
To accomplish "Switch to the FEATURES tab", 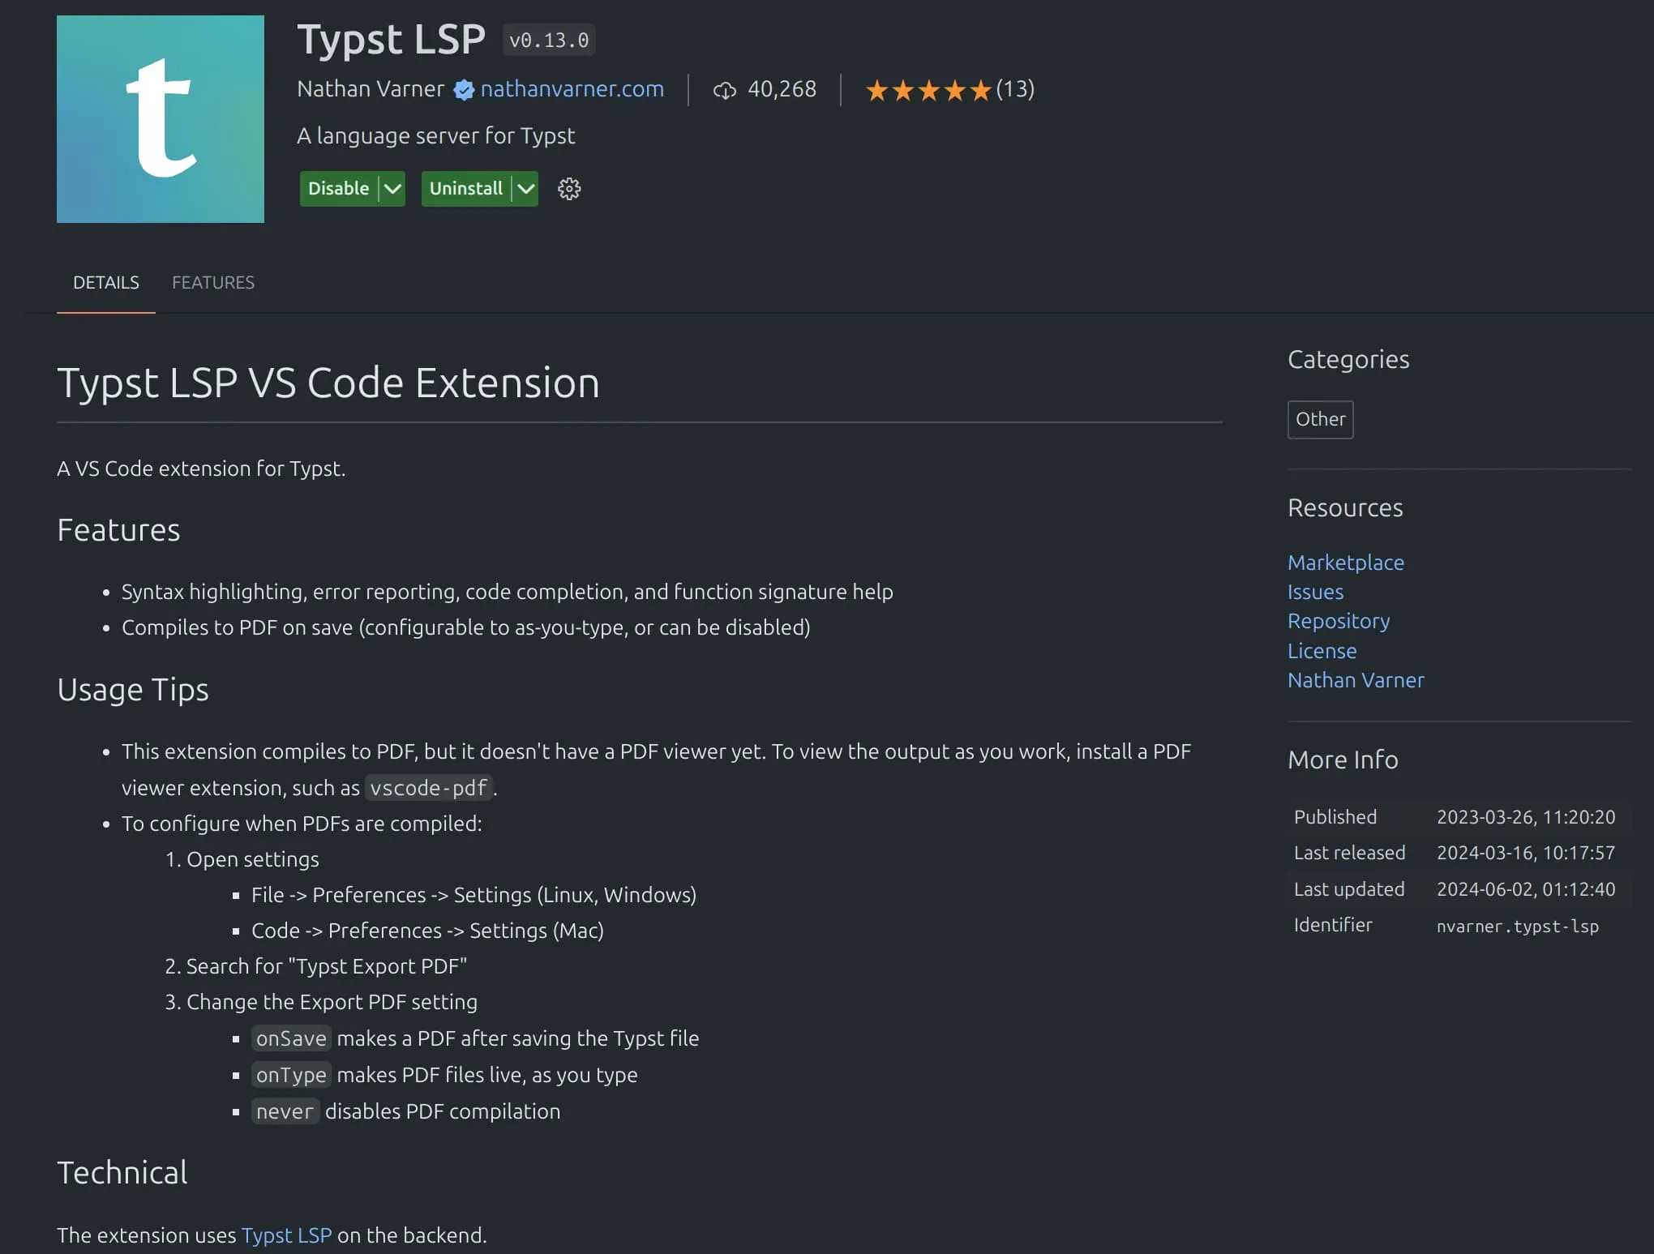I will [212, 282].
